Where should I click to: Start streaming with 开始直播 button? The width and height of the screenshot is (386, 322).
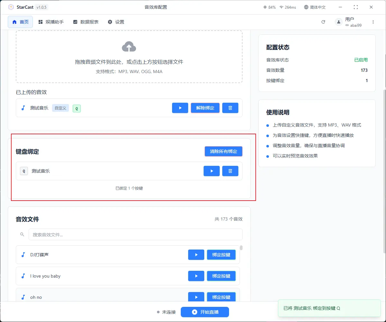point(205,312)
